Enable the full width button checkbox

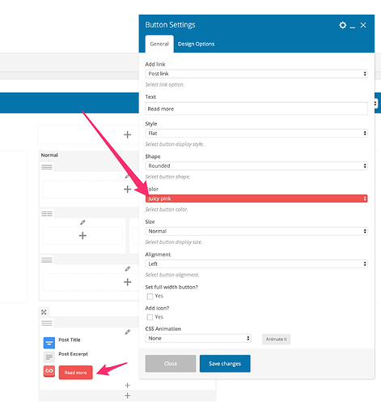click(150, 296)
